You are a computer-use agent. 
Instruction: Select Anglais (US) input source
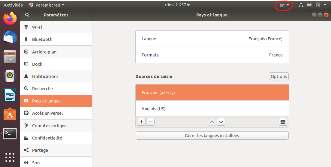212,109
